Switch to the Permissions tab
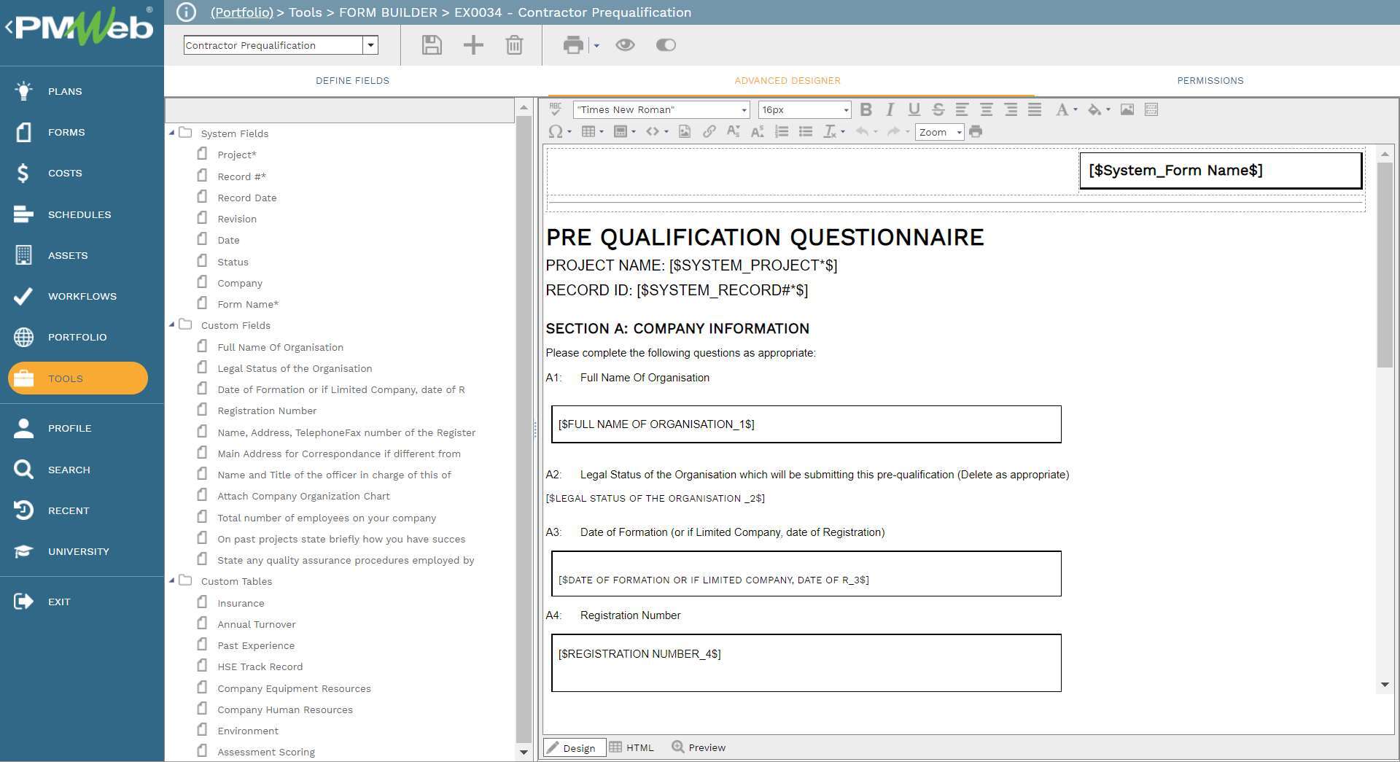This screenshot has width=1400, height=762. click(x=1210, y=80)
